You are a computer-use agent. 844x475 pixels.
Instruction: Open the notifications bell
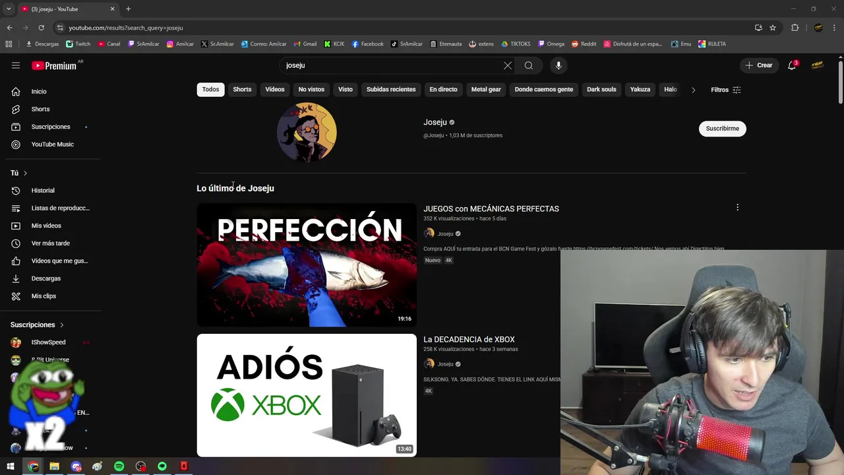pos(792,65)
